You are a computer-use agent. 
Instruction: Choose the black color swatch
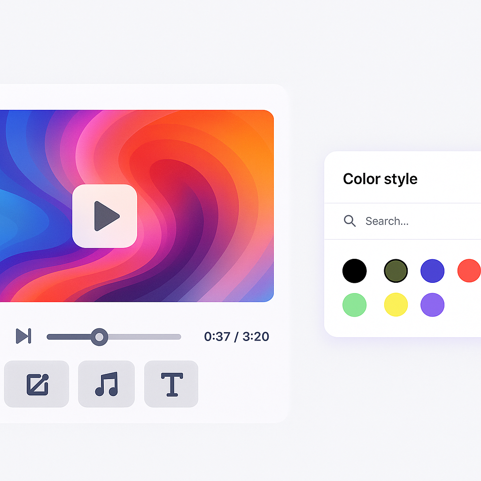coord(354,271)
